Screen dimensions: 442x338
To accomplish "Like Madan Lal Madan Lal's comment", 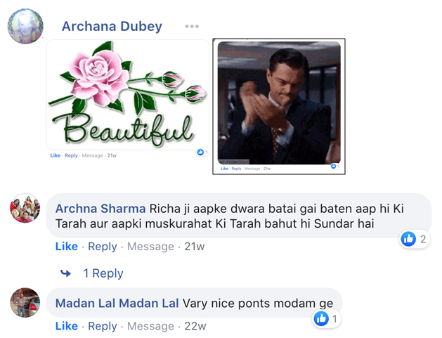I will point(67,326).
